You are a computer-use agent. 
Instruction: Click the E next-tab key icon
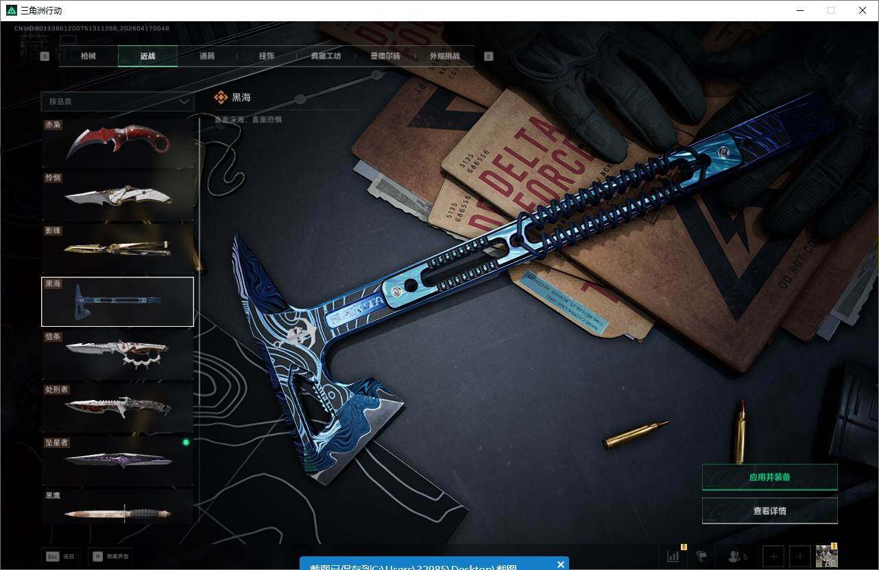[x=489, y=56]
